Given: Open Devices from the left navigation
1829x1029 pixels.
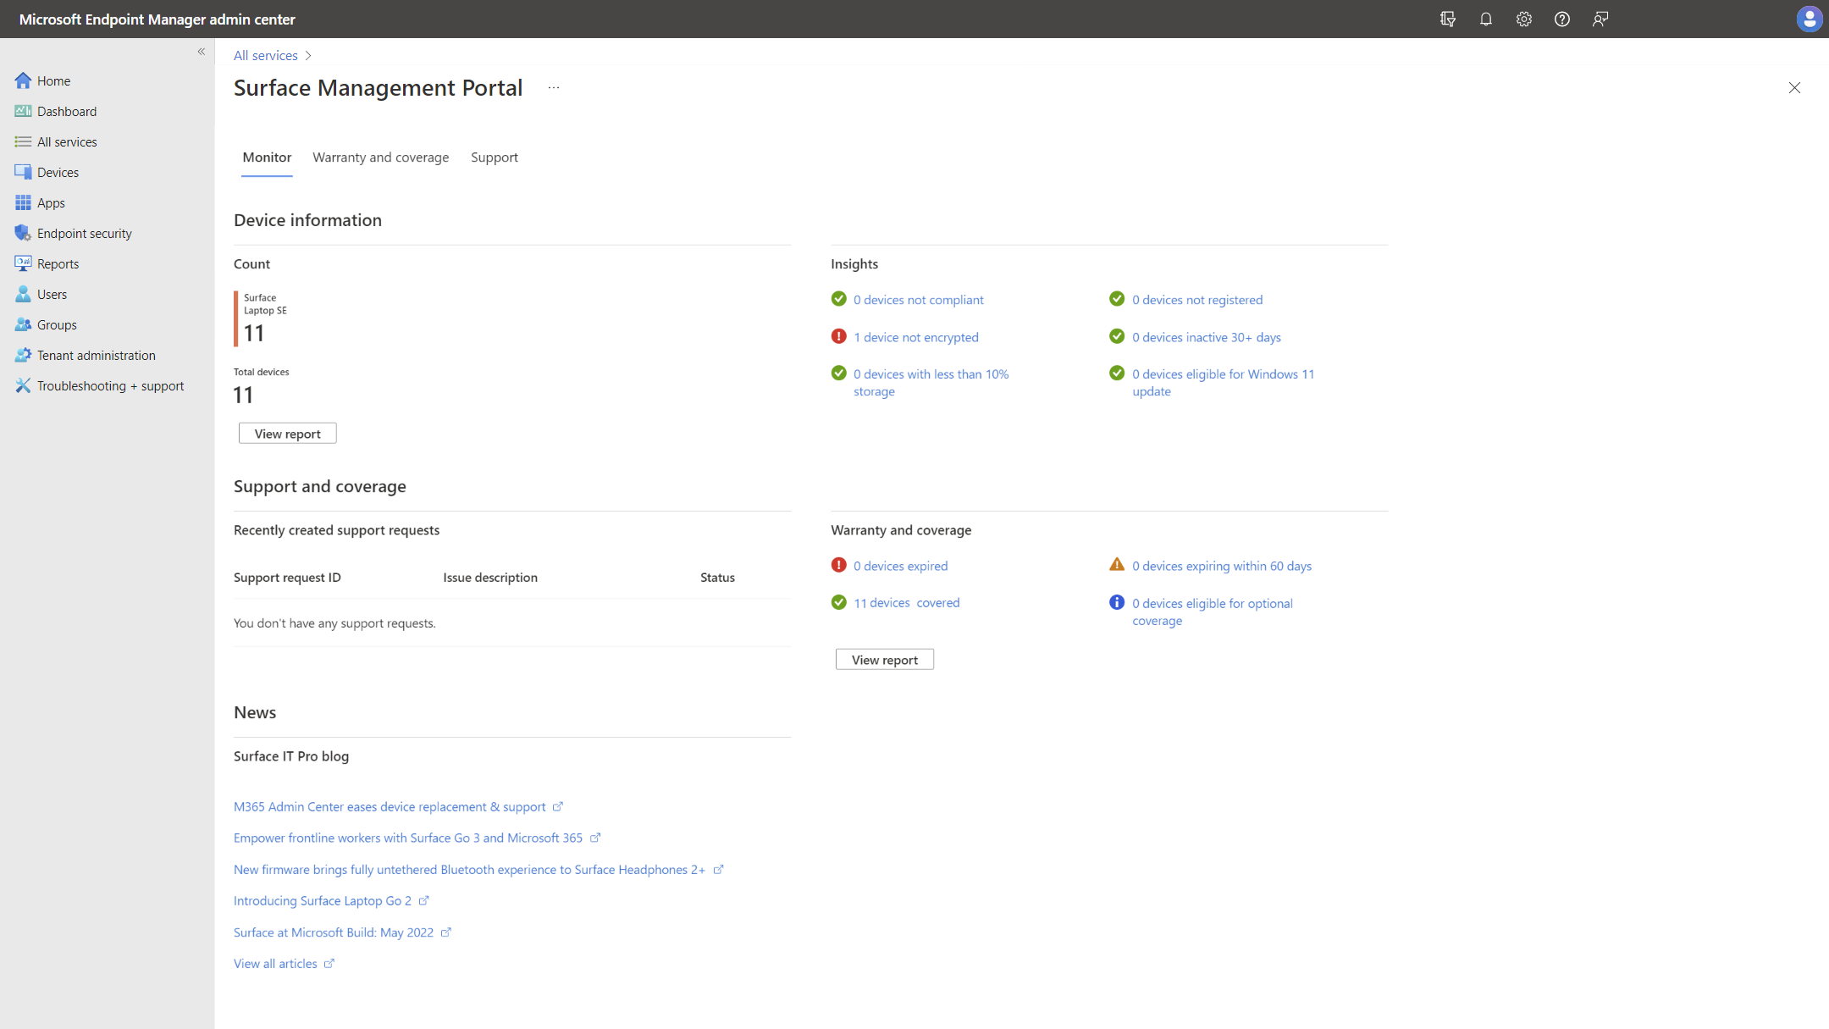Looking at the screenshot, I should click(58, 172).
